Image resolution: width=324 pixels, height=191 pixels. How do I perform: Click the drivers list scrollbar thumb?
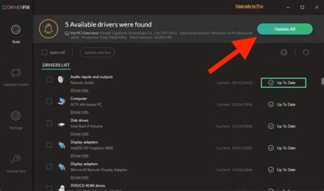pyautogui.click(x=323, y=81)
